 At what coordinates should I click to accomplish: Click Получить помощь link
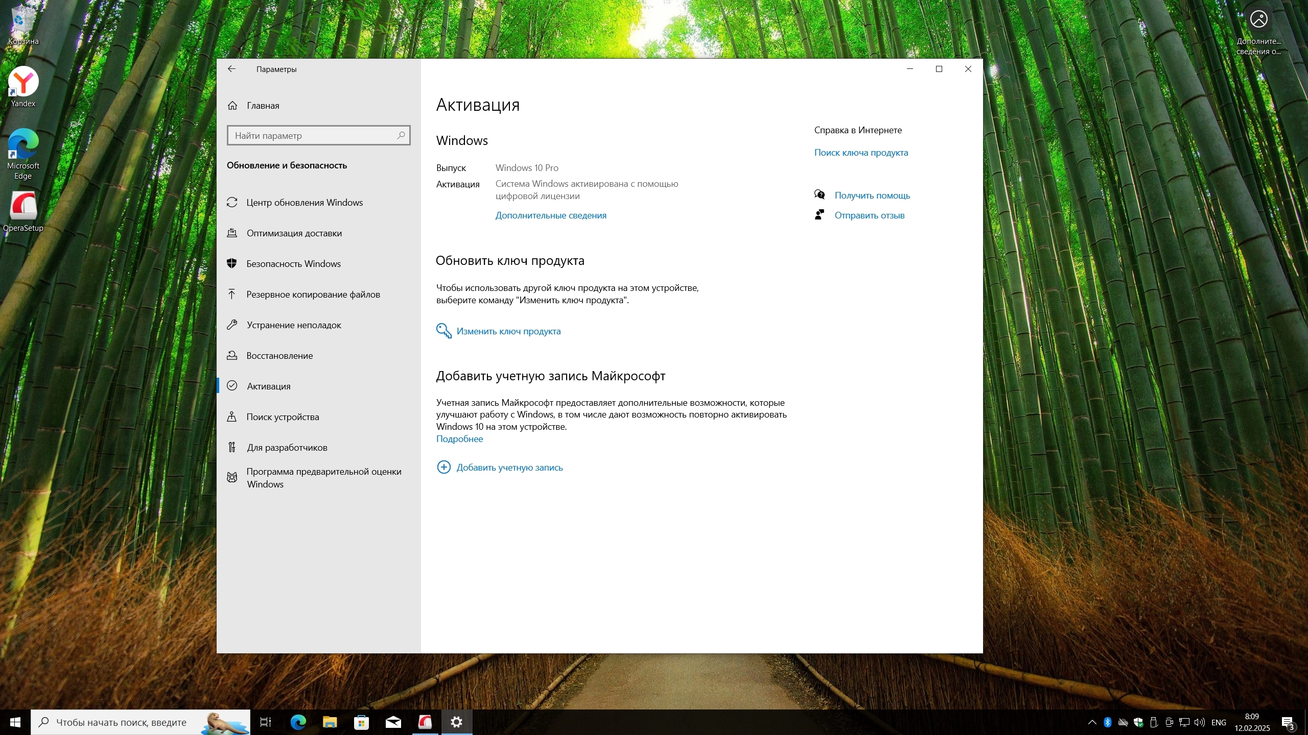pyautogui.click(x=872, y=195)
